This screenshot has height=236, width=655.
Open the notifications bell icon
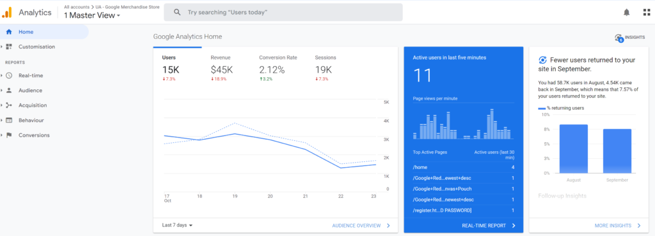pos(626,13)
